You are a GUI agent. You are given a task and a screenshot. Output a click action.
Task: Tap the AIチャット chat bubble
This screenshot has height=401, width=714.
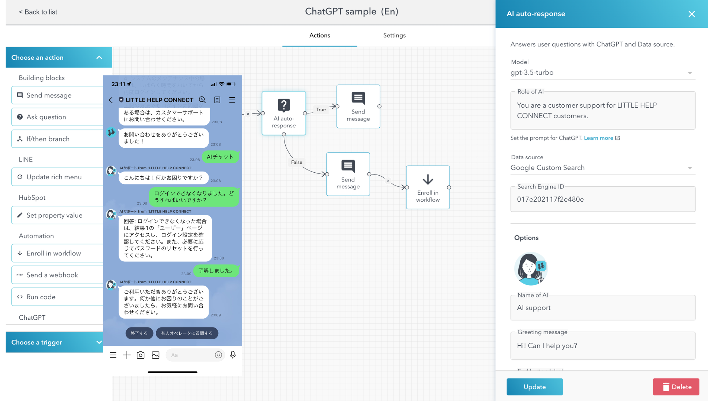(x=220, y=157)
